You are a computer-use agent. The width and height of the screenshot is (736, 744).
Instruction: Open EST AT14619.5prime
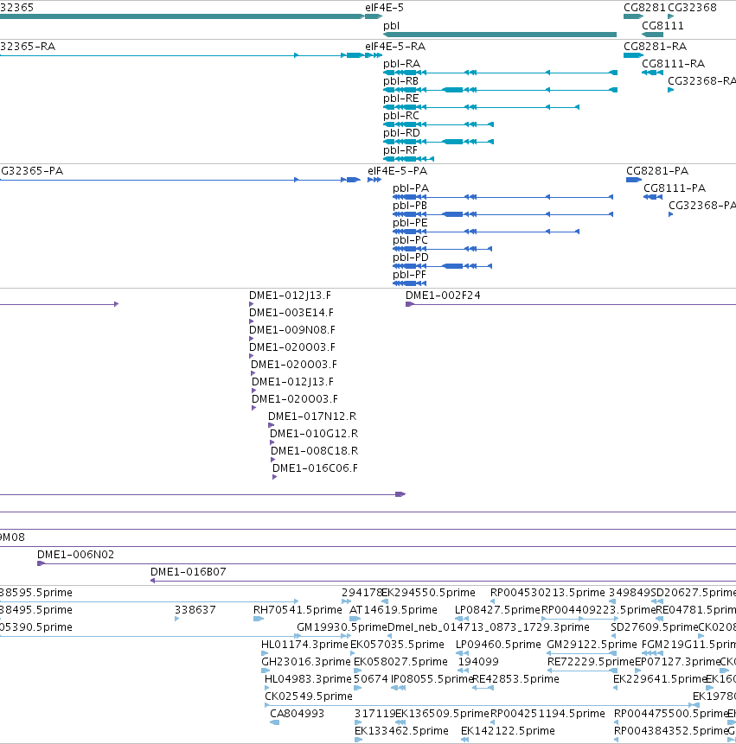point(394,610)
